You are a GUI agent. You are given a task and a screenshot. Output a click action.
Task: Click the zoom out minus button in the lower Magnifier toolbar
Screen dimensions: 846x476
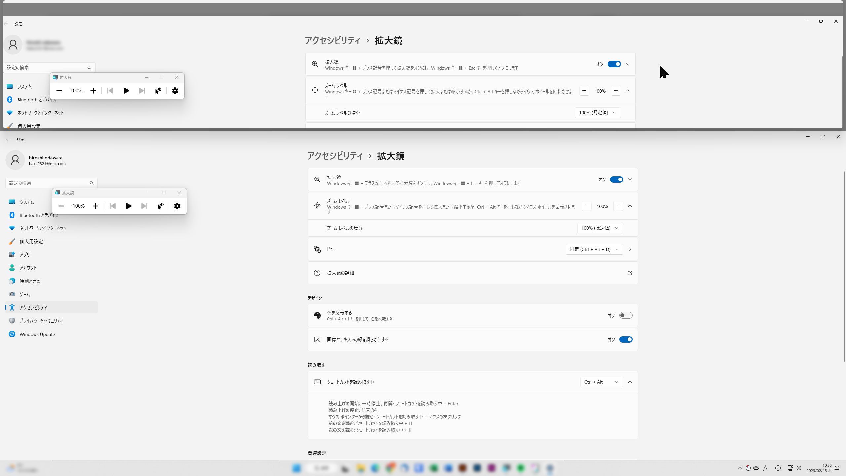(x=61, y=206)
